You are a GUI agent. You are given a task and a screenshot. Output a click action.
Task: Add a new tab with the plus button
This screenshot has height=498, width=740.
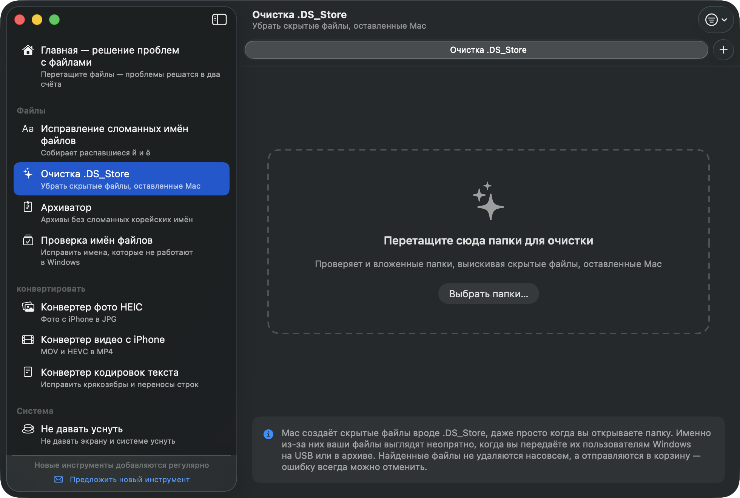[723, 50]
